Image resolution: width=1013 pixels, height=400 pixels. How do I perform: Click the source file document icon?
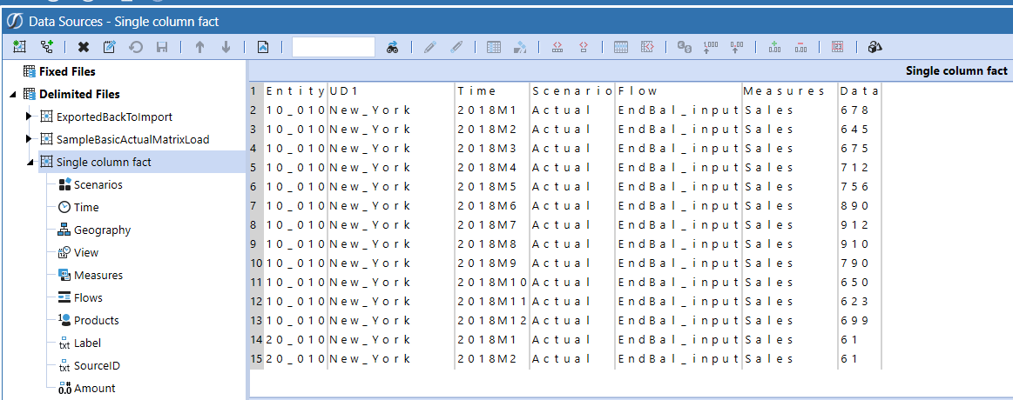(263, 46)
